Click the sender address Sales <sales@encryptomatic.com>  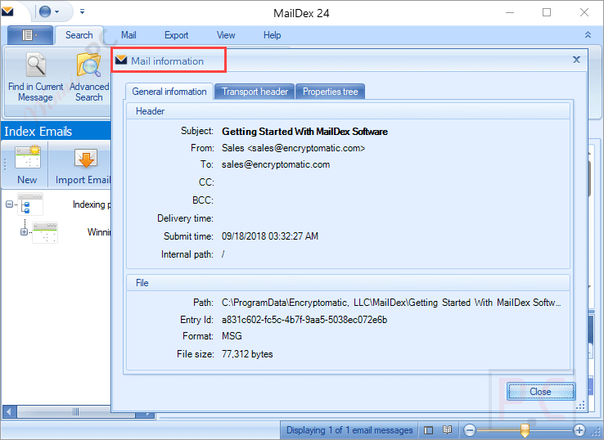click(x=293, y=148)
